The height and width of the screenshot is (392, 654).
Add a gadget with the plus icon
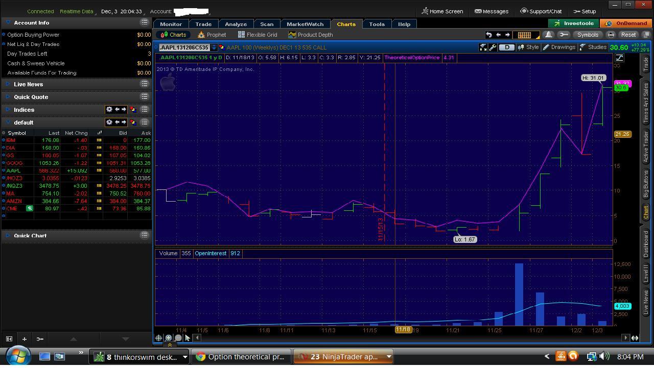pyautogui.click(x=24, y=339)
